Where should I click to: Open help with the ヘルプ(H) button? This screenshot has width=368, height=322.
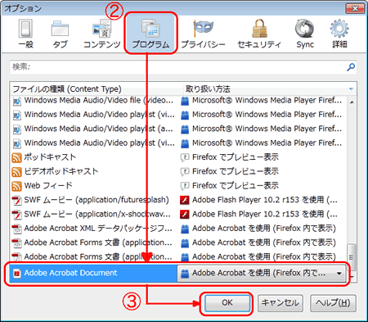pos(333,303)
